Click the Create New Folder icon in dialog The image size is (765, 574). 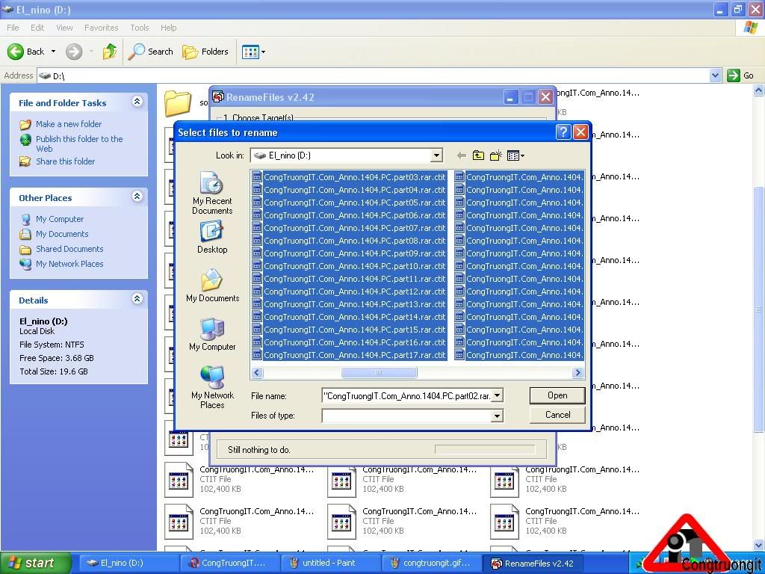(495, 155)
